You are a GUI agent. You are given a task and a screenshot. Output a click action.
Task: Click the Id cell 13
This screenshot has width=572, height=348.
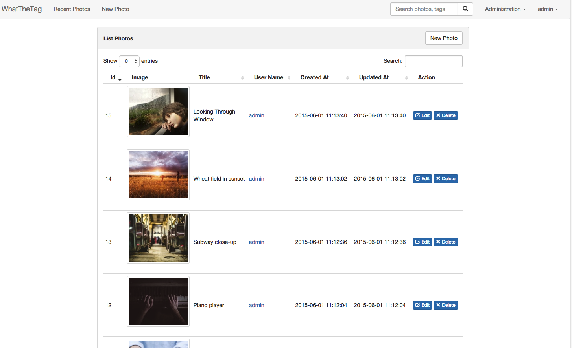109,242
